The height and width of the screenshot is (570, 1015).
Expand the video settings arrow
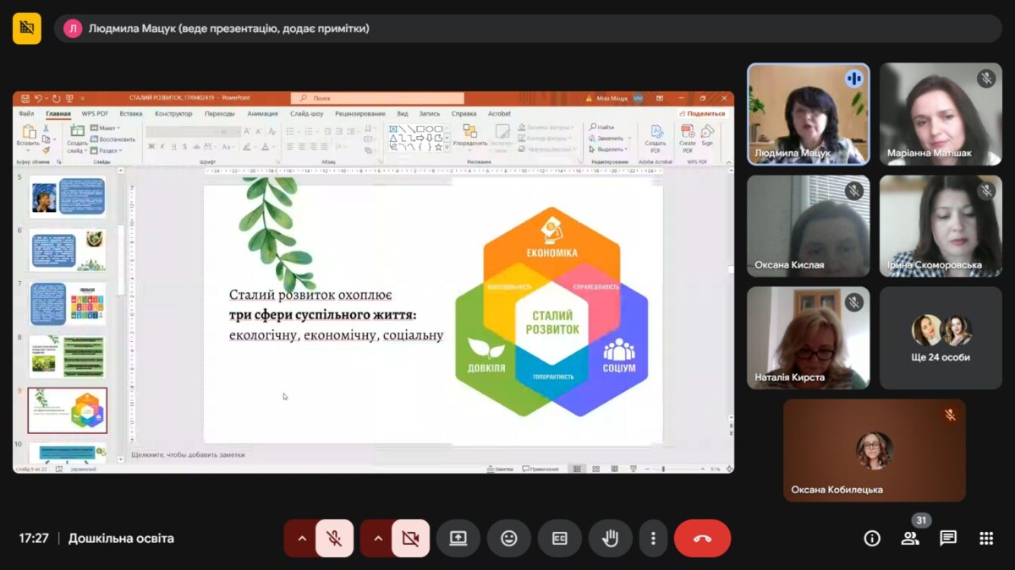click(x=377, y=538)
